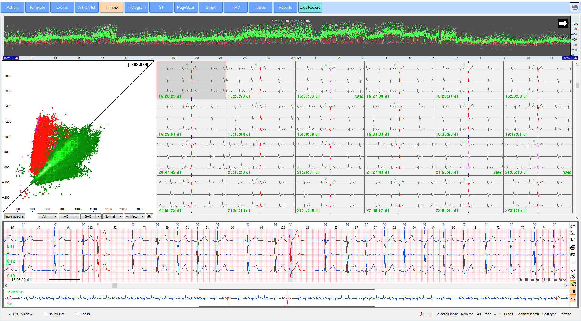Switch to the Histogram tab
This screenshot has width=581, height=321.
[x=136, y=8]
